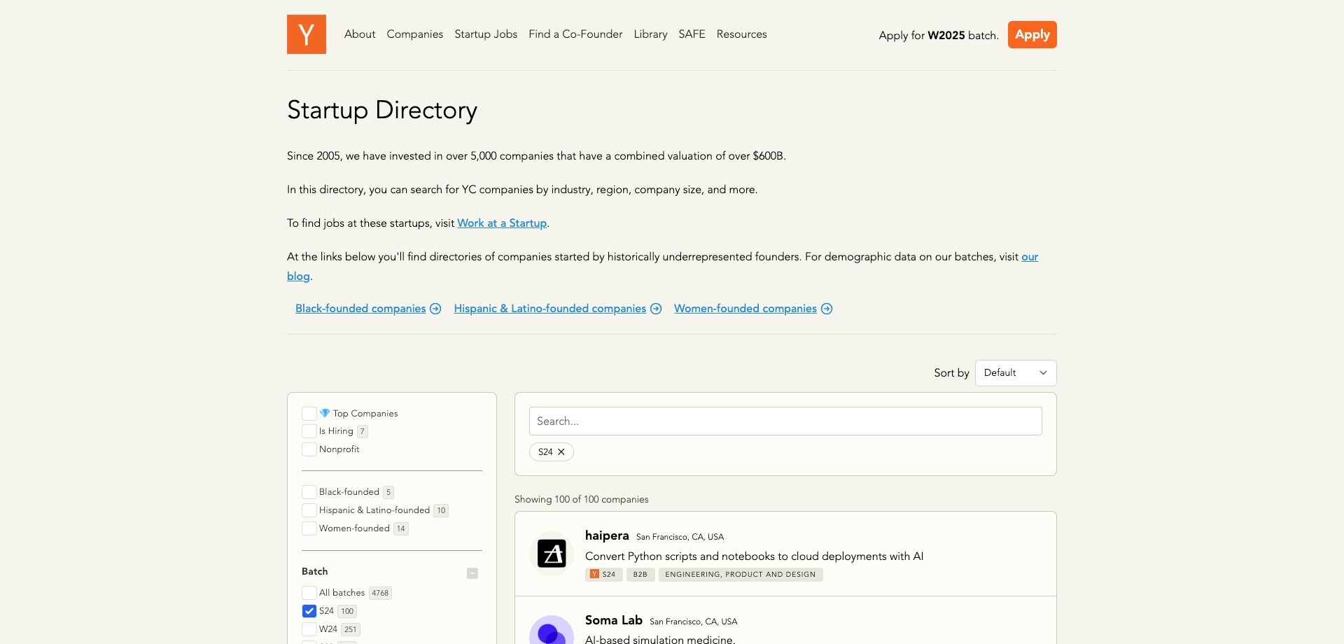
Task: Enable the Is Hiring filter
Action: (309, 431)
